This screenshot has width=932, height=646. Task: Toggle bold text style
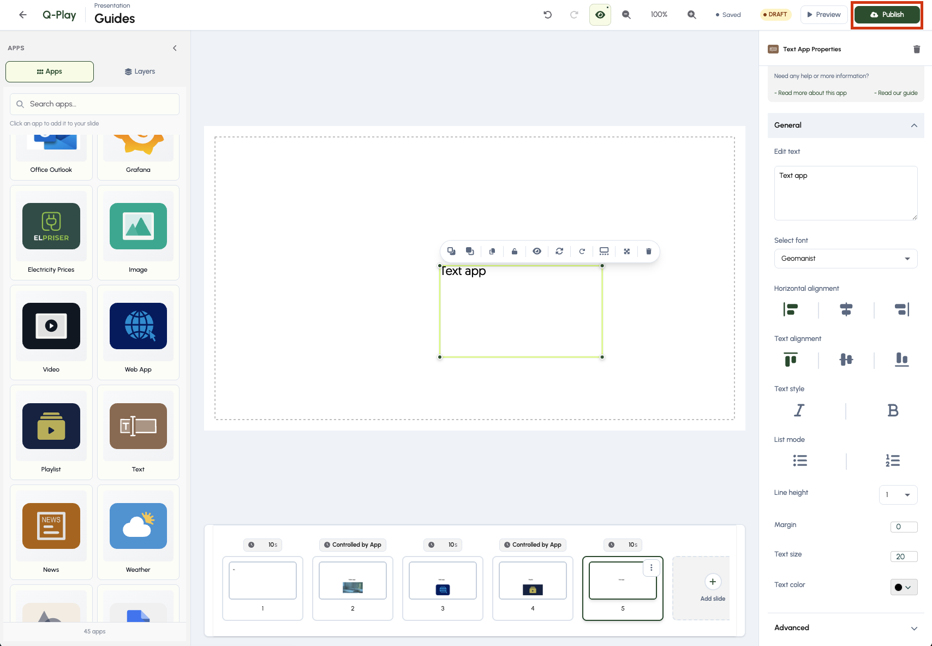coord(893,410)
